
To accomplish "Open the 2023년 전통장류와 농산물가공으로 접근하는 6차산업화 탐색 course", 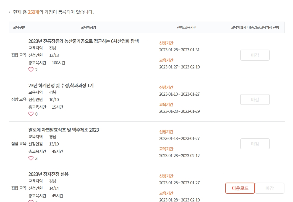I will pyautogui.click(x=84, y=41).
